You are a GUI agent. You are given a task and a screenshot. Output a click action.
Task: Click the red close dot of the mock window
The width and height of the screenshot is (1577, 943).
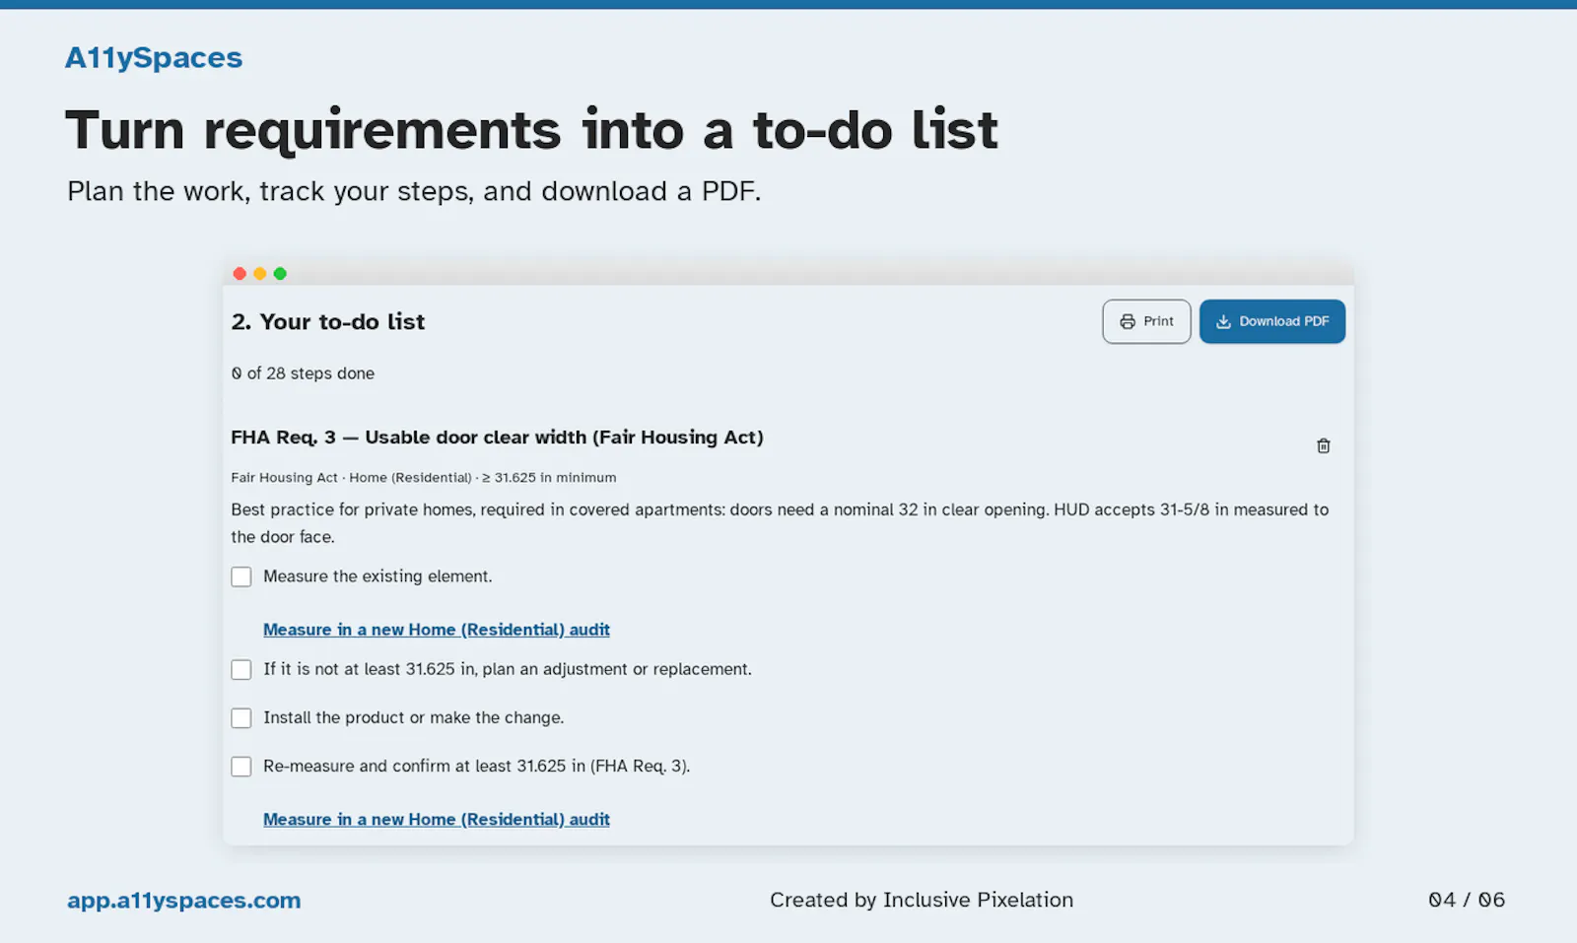240,274
